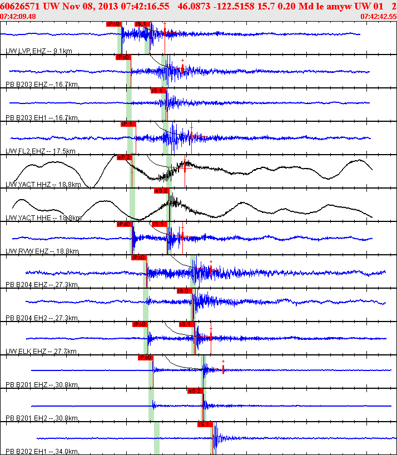Screen dimensions: 397x455
Task: Click the 'UW RVW EHZ -- 18.8km' station label
Action: (x=42, y=251)
